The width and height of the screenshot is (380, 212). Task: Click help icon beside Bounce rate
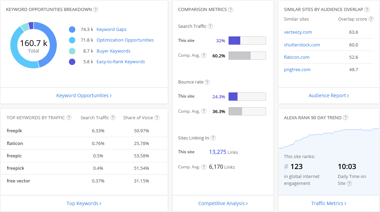tap(207, 82)
